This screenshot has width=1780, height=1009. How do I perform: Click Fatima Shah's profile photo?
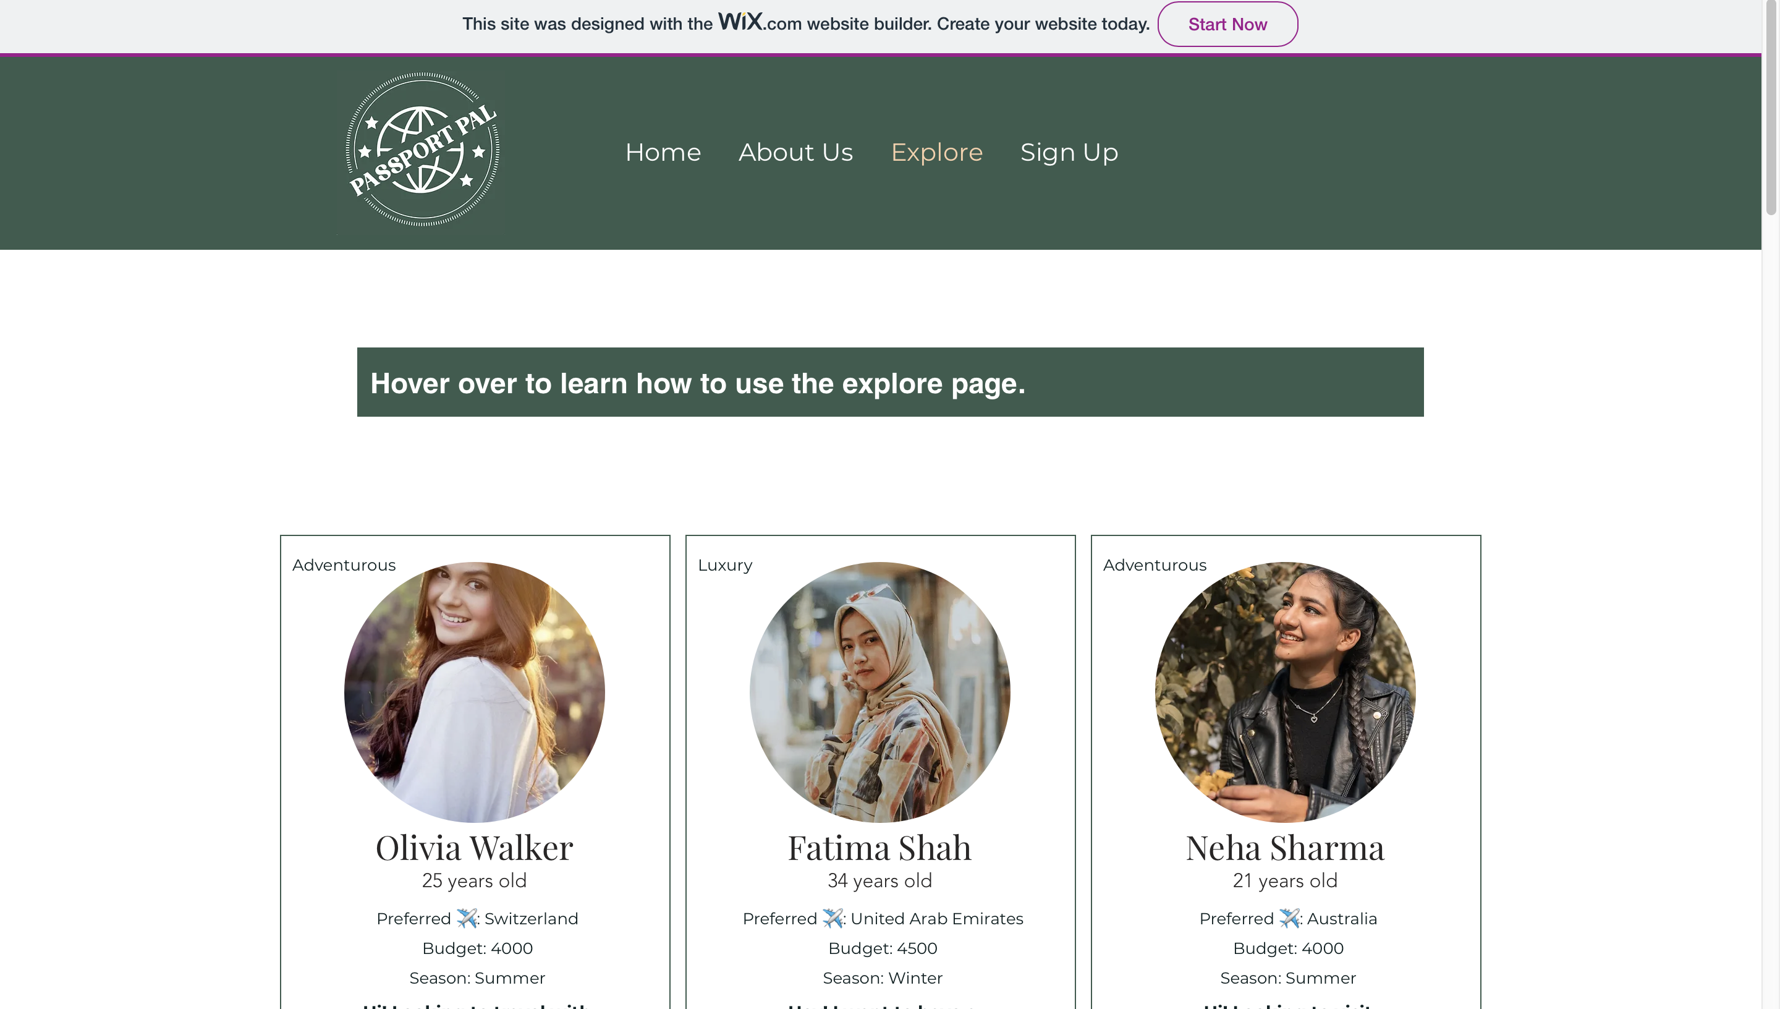tap(879, 692)
